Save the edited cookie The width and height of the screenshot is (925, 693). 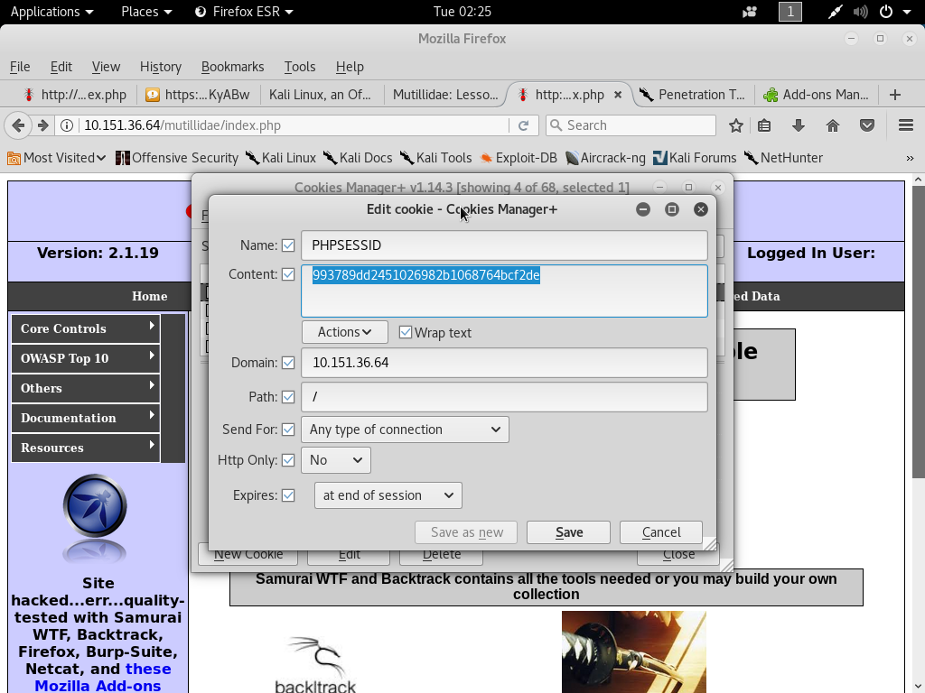point(568,532)
